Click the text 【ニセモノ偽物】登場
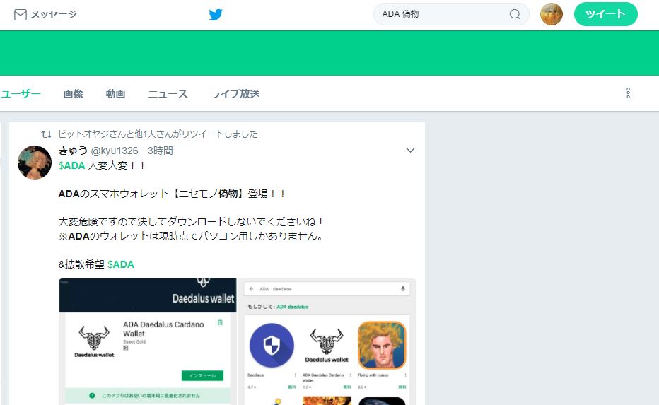This screenshot has height=405, width=659. tap(218, 194)
